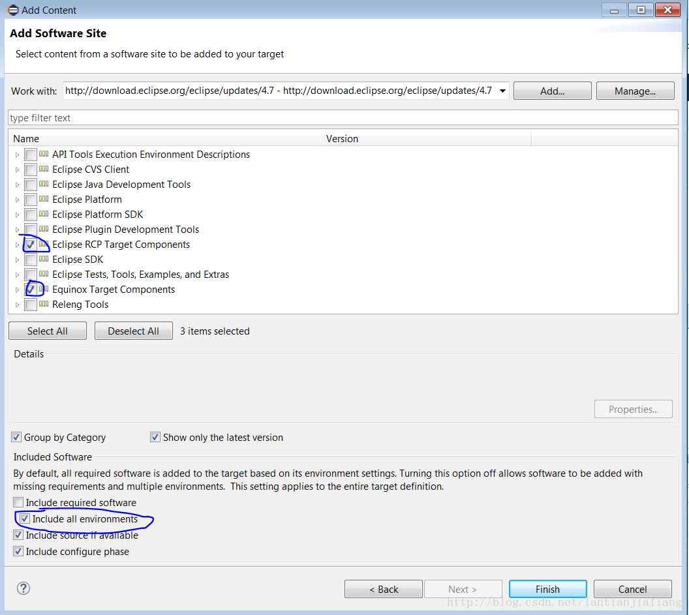Click category icon beside Eclipse Platform SDK
The width and height of the screenshot is (689, 615).
(44, 214)
